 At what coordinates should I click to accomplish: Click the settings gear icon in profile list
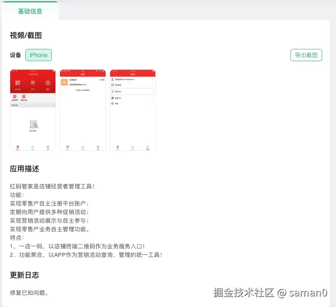[113, 104]
